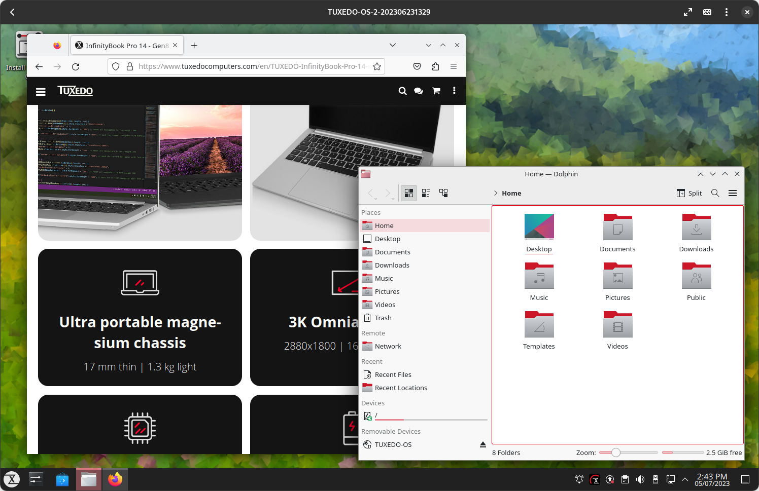Select Templates folder icon in file view
Screen dimensions: 759x491
(x=539, y=324)
